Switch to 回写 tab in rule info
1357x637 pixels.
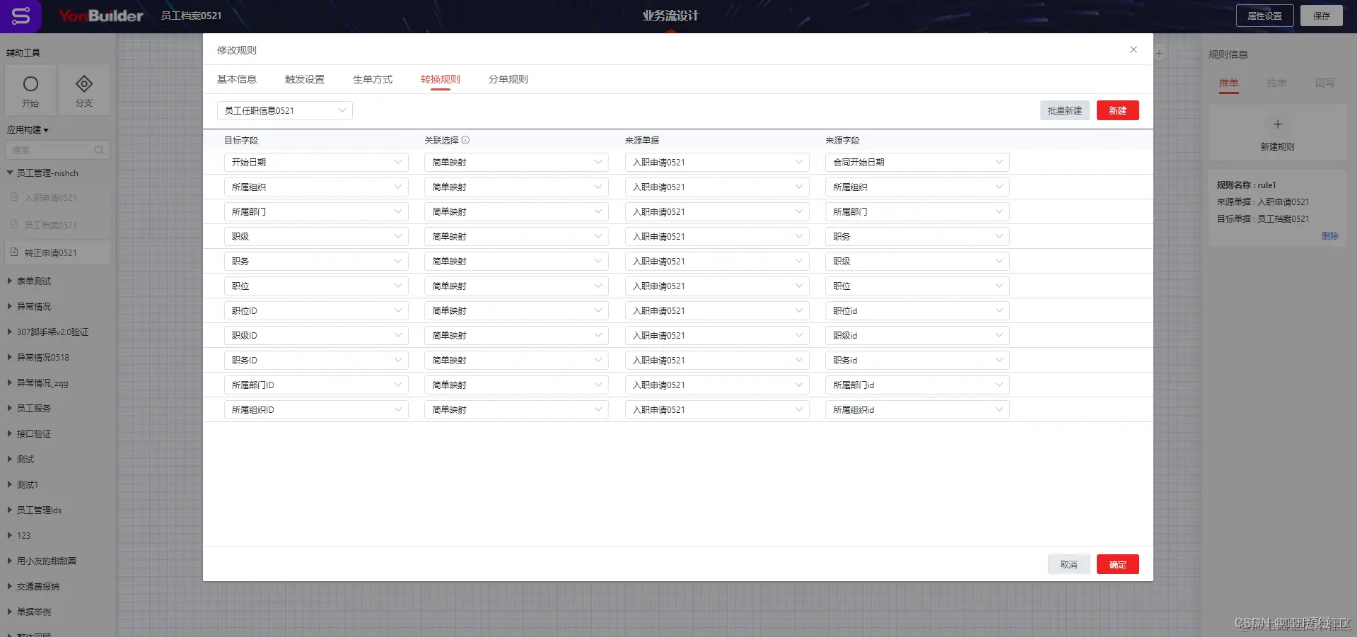pyautogui.click(x=1324, y=83)
